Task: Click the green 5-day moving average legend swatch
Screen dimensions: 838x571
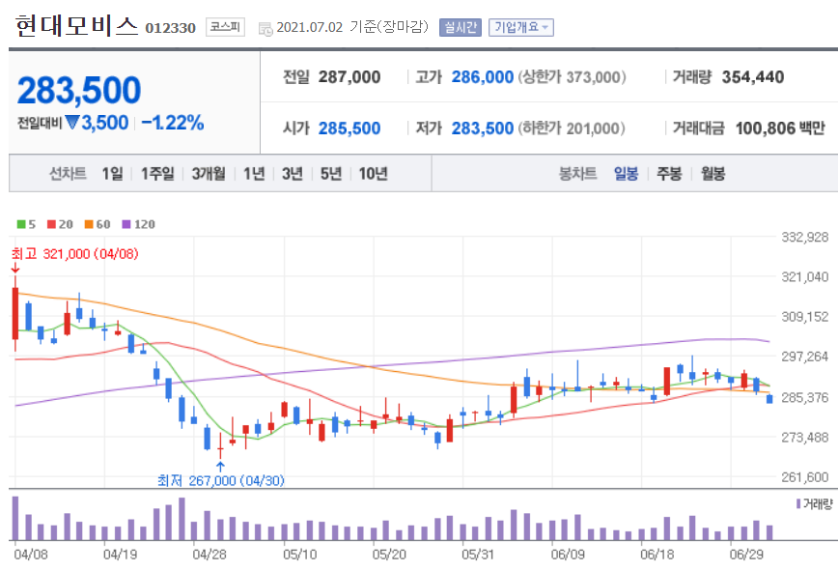Action: click(21, 224)
